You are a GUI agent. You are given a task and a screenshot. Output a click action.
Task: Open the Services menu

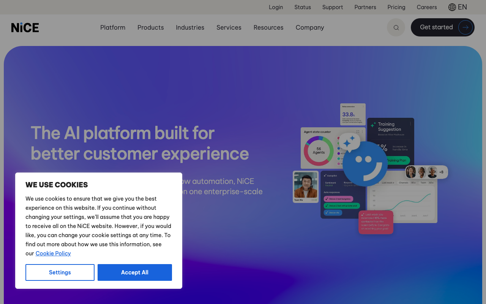point(229,27)
